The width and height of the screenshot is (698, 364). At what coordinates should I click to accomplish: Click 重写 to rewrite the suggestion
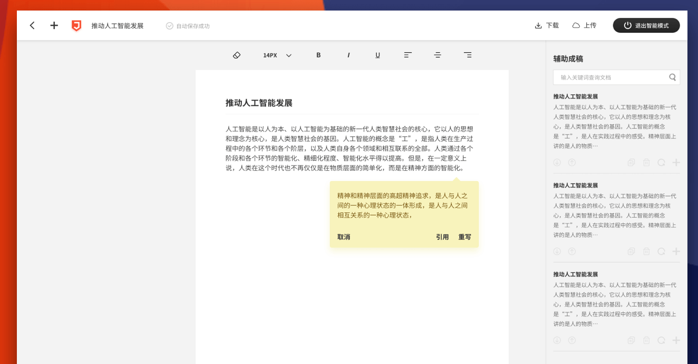click(464, 237)
